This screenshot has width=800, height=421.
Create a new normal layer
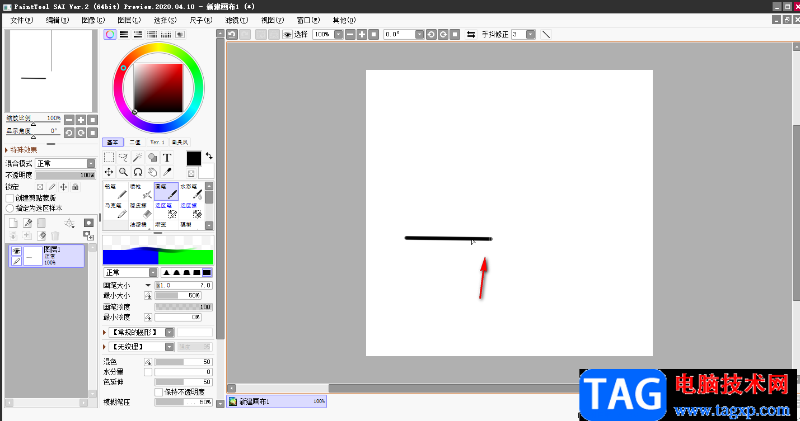[x=13, y=223]
